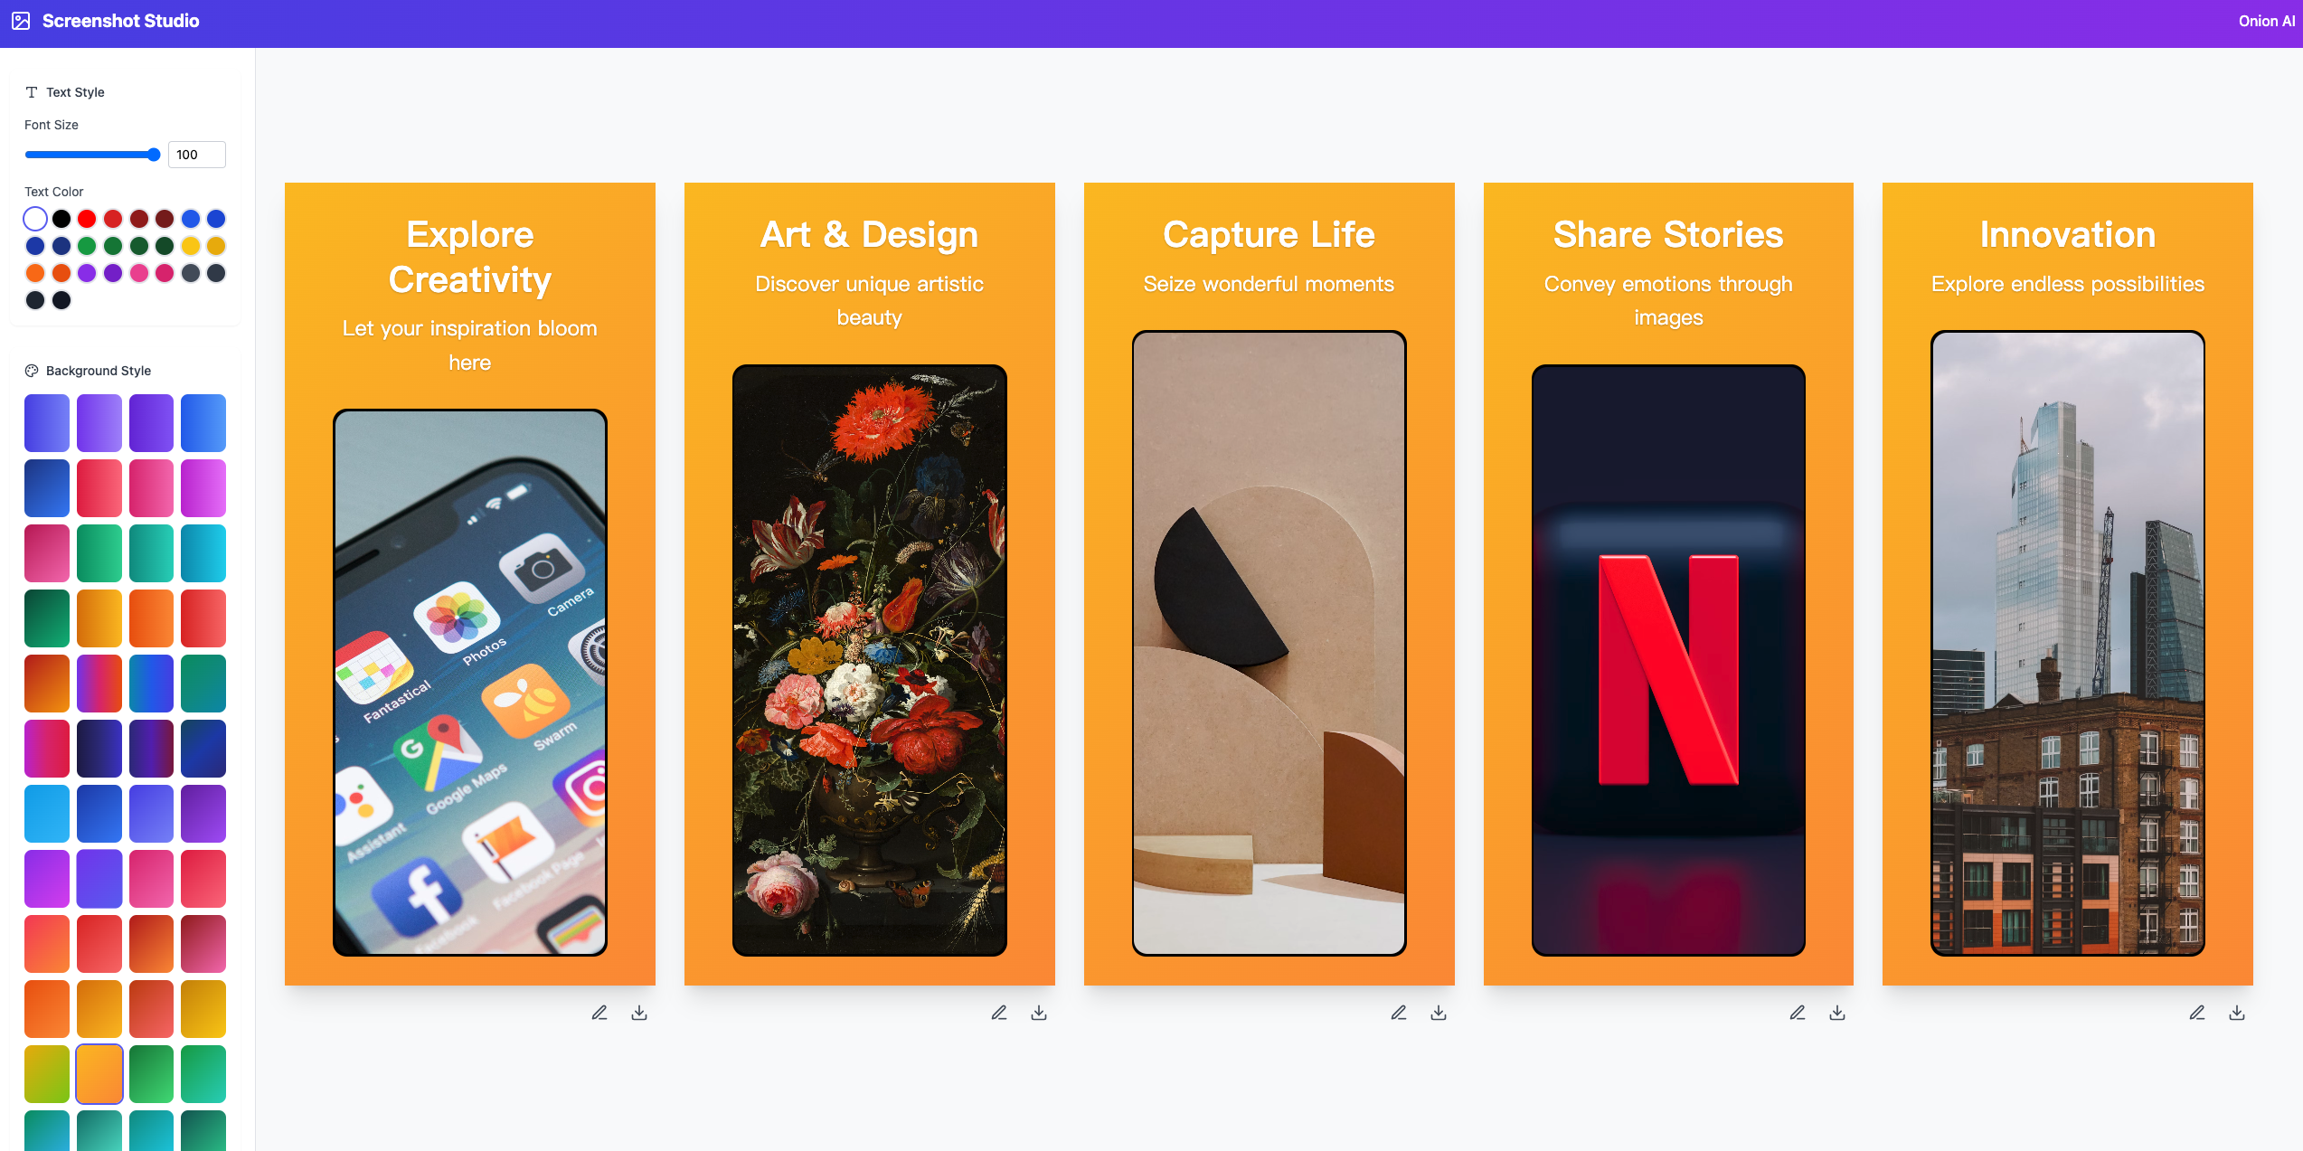The image size is (2303, 1151).
Task: Choose the black text color swatch
Action: (61, 219)
